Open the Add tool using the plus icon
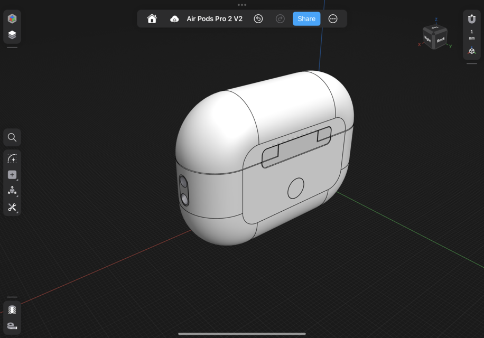Viewport: 484px width, 338px height. point(12,174)
